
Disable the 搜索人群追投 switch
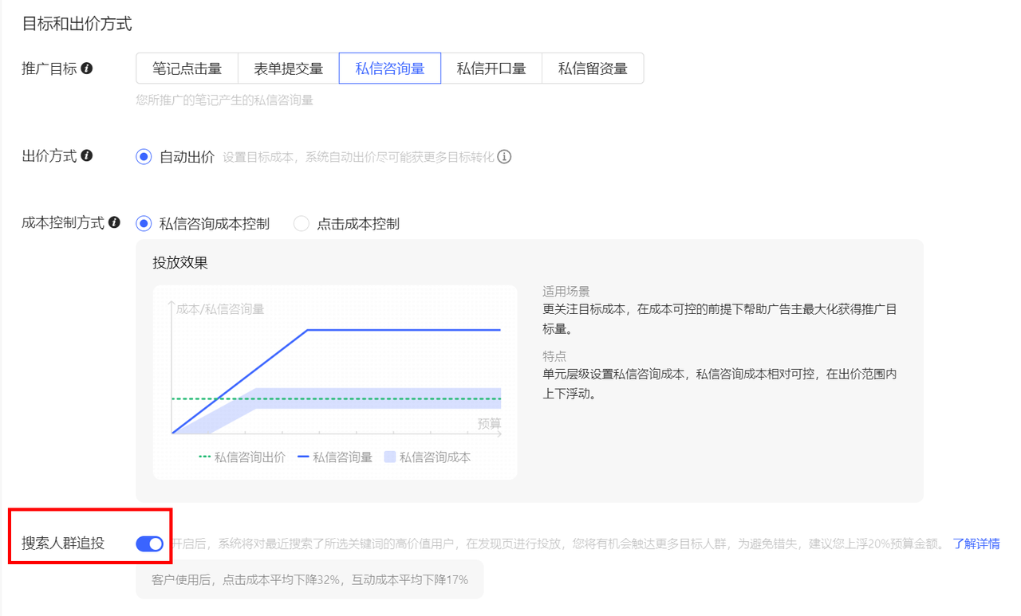click(150, 543)
